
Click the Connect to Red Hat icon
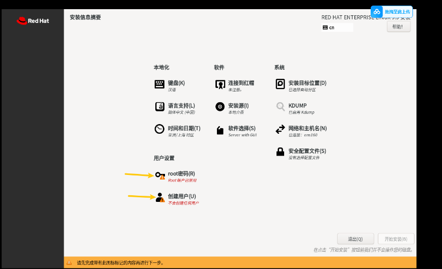pyautogui.click(x=220, y=84)
